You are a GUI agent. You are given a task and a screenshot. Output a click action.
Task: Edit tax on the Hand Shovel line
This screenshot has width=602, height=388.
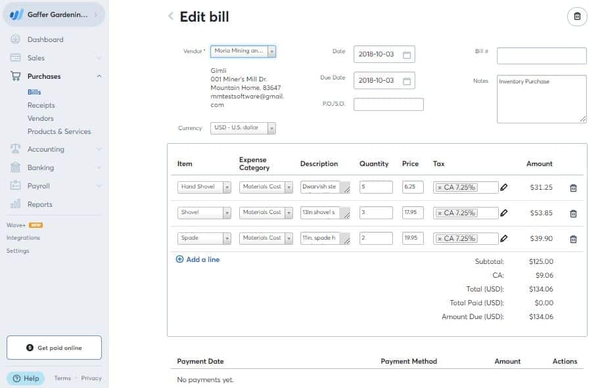[x=504, y=187]
